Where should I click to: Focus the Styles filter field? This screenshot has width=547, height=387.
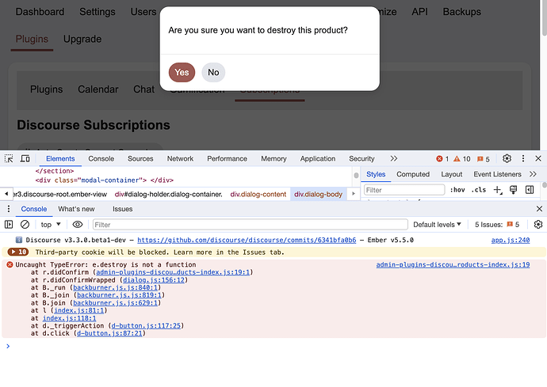point(404,190)
